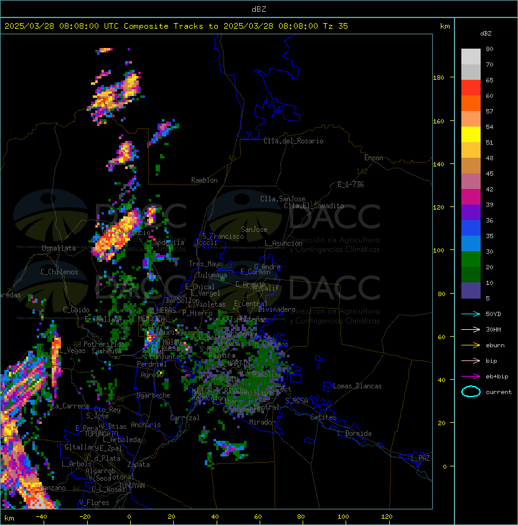Screen dimensions: 518x525
Task: Click the cyan 'current' ellipse symbol
Action: click(x=471, y=392)
